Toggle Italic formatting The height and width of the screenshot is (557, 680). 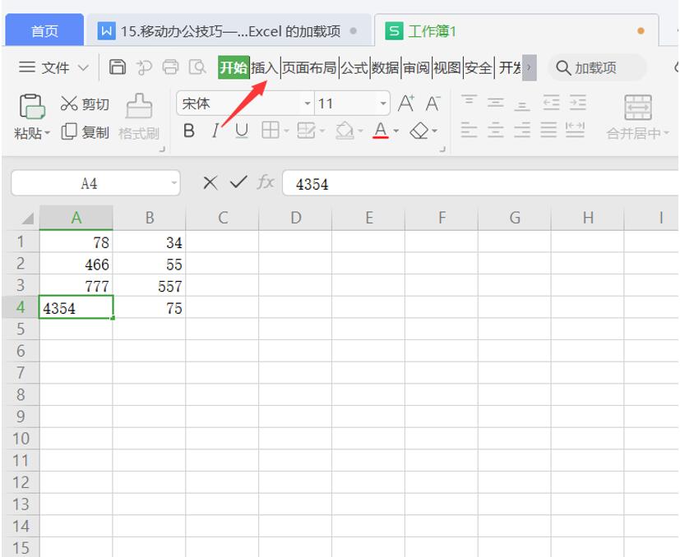point(215,131)
